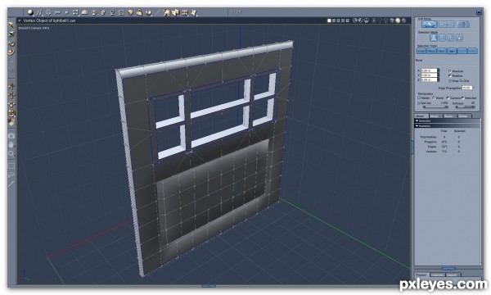Click the sphere primitive icon in top toolbar

[x=30, y=12]
